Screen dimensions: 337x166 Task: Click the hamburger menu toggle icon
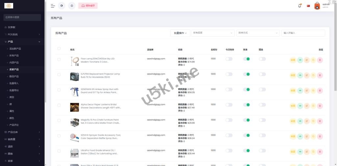point(53,6)
